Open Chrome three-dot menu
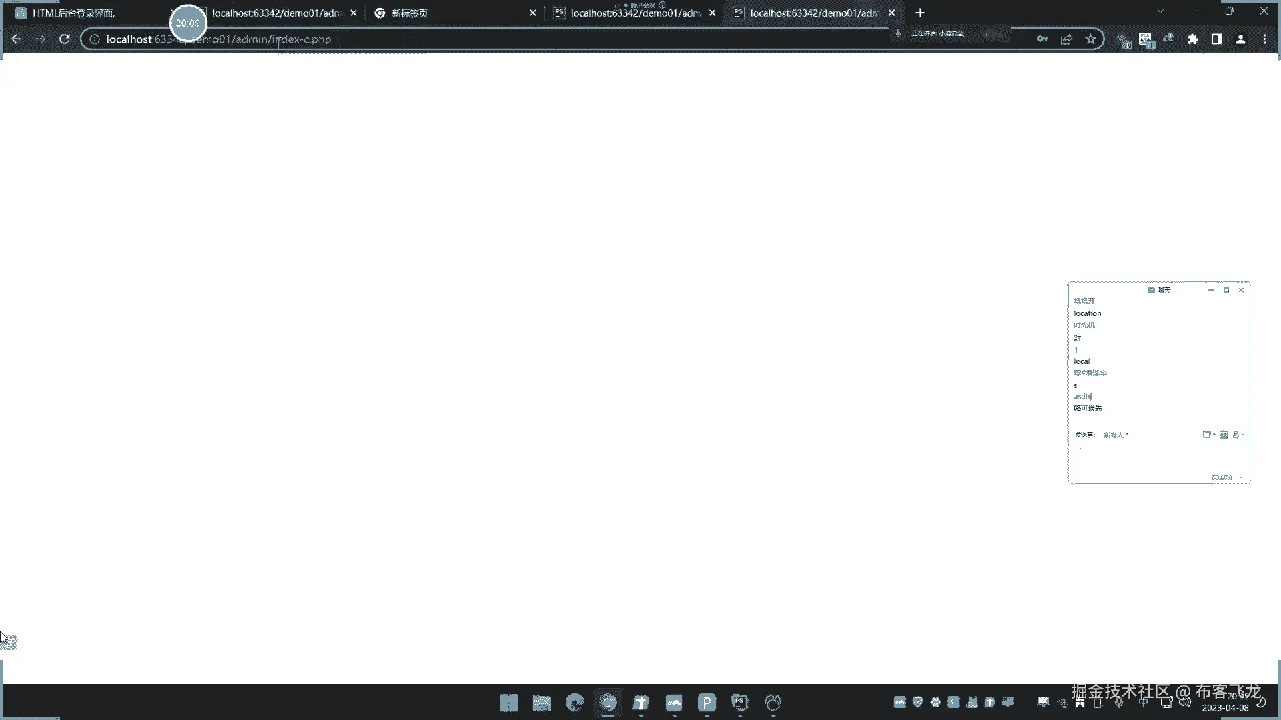 coord(1264,39)
